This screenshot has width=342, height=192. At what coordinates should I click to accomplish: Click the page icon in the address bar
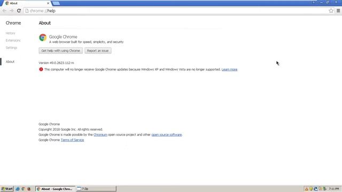pos(27,11)
